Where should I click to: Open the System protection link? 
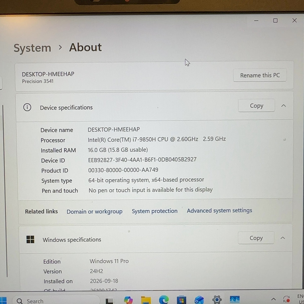click(x=155, y=211)
